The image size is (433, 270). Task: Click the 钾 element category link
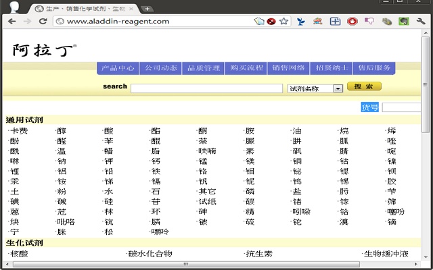click(109, 161)
